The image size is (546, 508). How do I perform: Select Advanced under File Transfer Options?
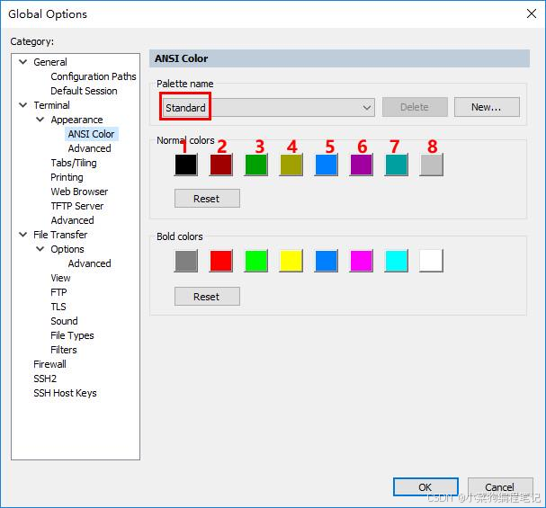(89, 263)
